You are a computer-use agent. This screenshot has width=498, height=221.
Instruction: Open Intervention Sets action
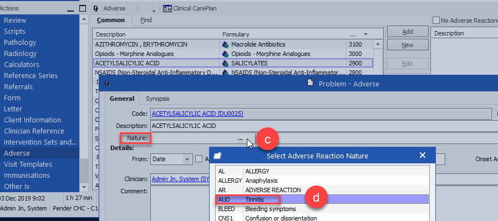[x=40, y=142]
